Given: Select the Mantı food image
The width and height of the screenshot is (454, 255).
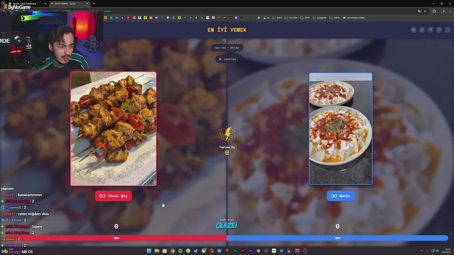Looking at the screenshot, I should point(340,129).
